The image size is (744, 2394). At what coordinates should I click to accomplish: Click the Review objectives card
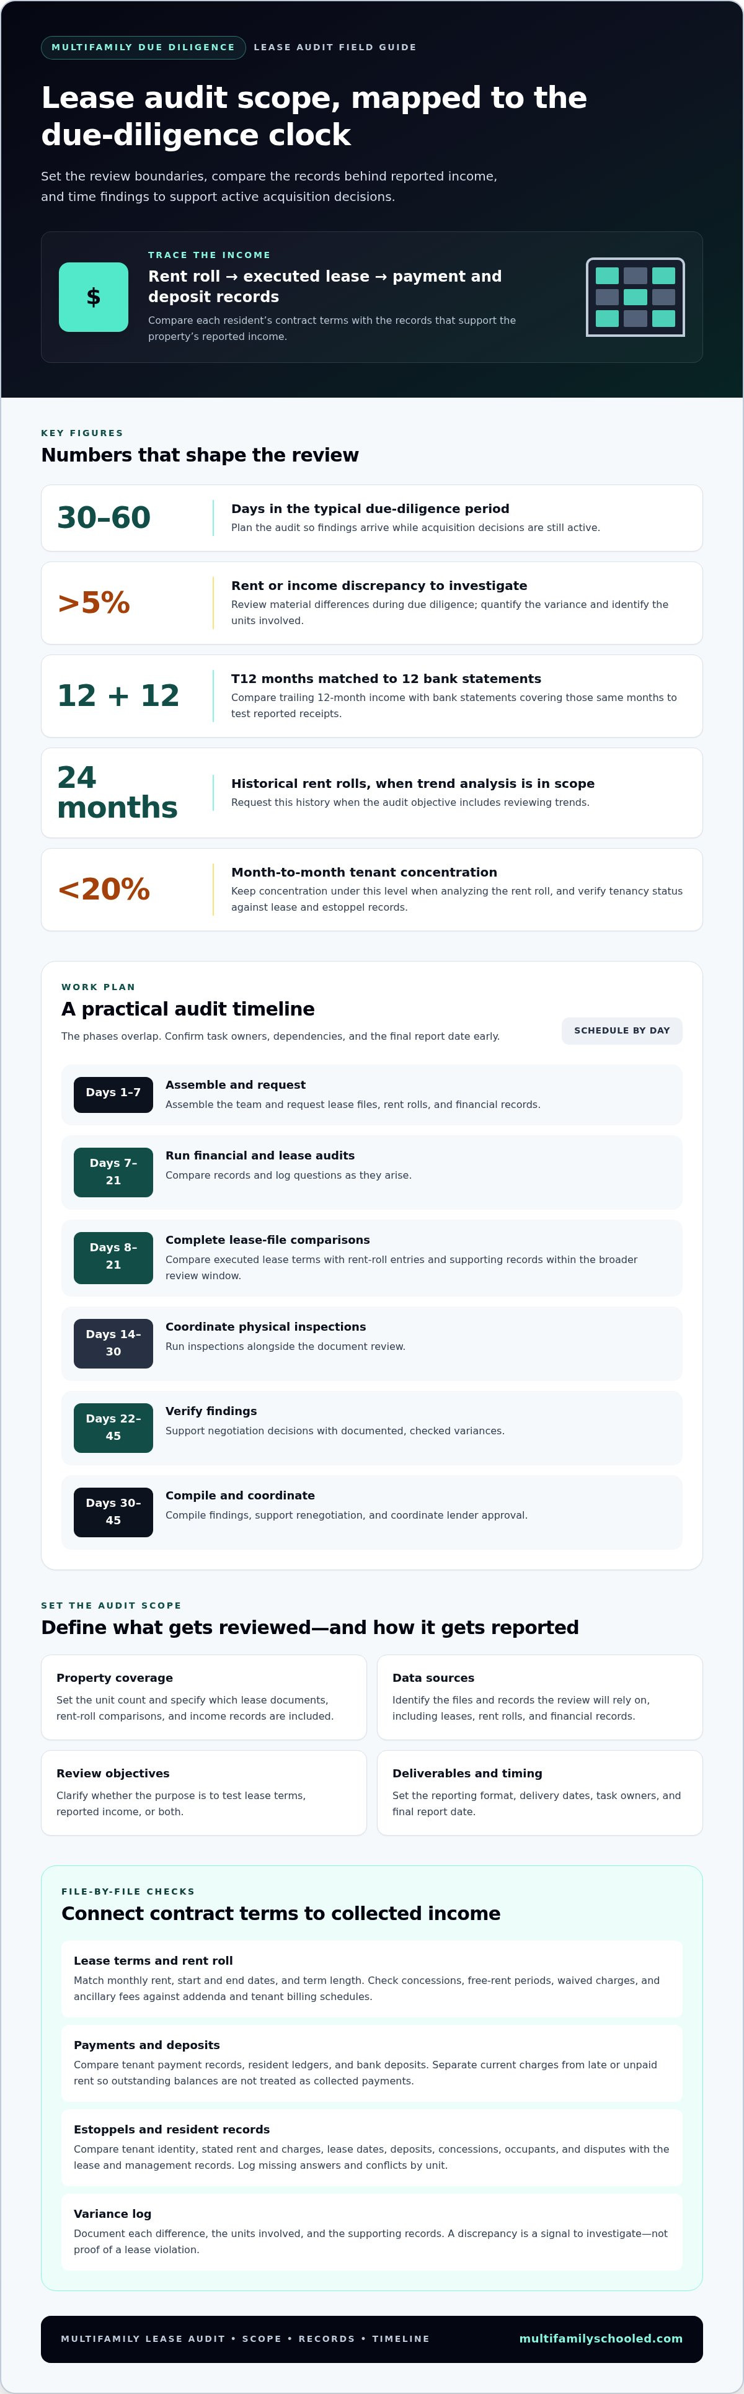point(203,1793)
